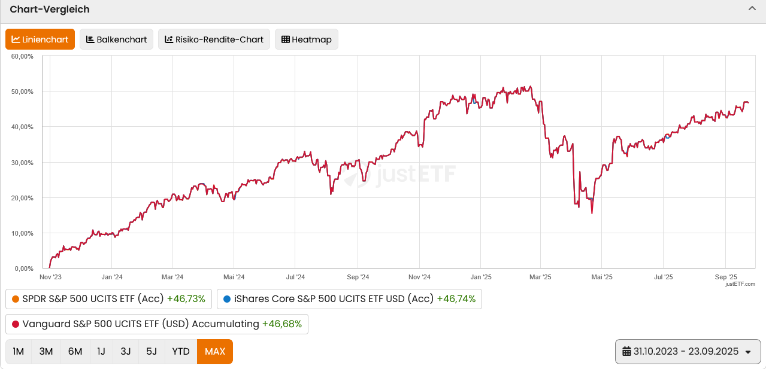Select the 5J time range

pos(151,352)
